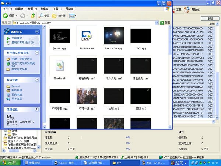
Task: Open the 工具 tools icon in eMule
Action: point(177,10)
